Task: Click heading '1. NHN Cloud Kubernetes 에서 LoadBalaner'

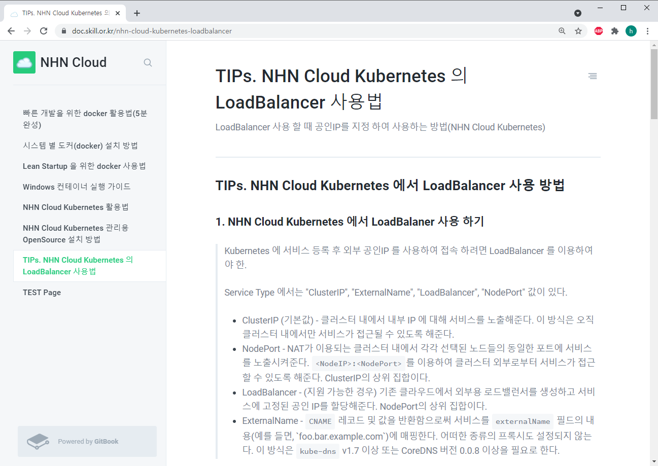Action: pos(350,222)
